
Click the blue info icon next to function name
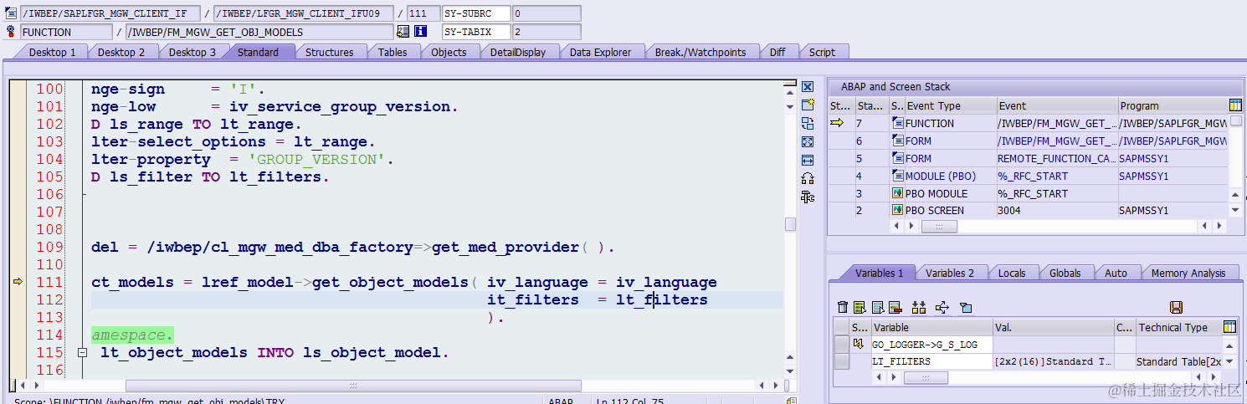pos(421,32)
